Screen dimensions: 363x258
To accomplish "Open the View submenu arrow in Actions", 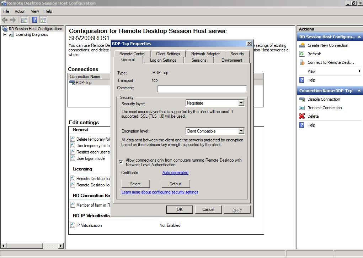I will coord(359,71).
